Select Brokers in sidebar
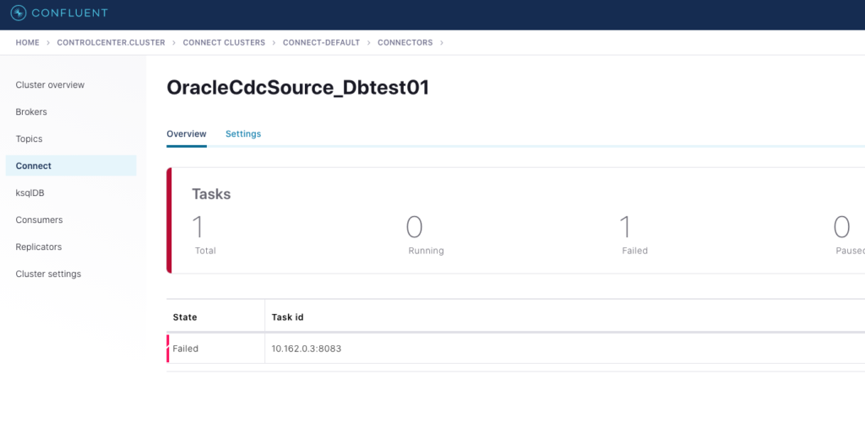Image resolution: width=865 pixels, height=439 pixels. coord(31,112)
